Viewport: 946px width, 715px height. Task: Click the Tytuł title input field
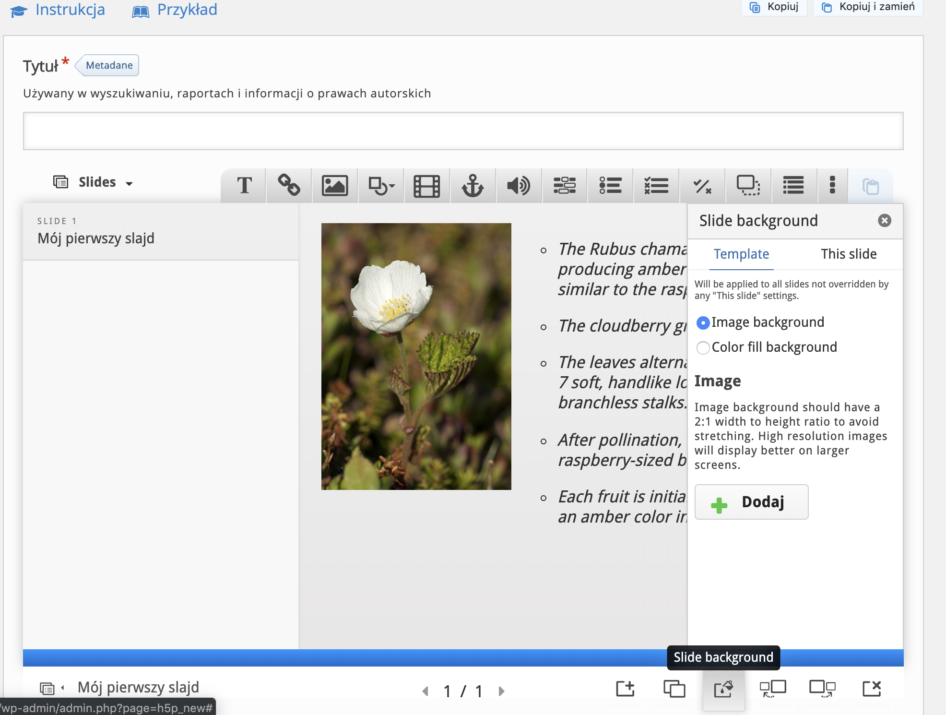[x=463, y=131]
